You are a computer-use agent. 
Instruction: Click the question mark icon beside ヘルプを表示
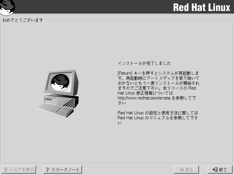6,170
